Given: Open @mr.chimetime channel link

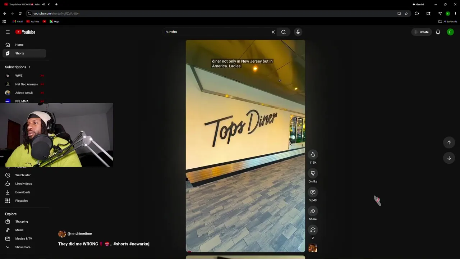Looking at the screenshot, I should pos(79,234).
